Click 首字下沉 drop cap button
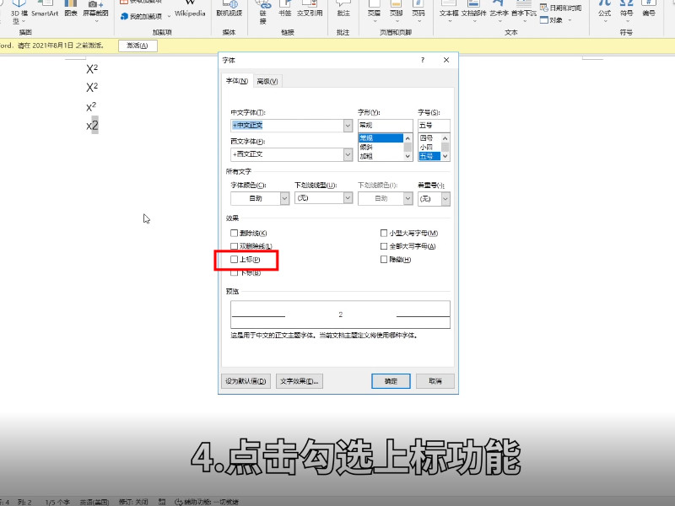Image resolution: width=675 pixels, height=506 pixels. click(524, 11)
